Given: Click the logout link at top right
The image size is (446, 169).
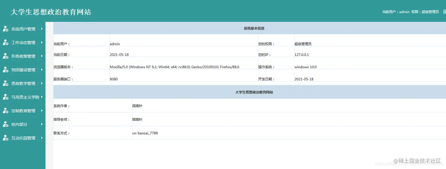Looking at the screenshot, I should pyautogui.click(x=444, y=11).
